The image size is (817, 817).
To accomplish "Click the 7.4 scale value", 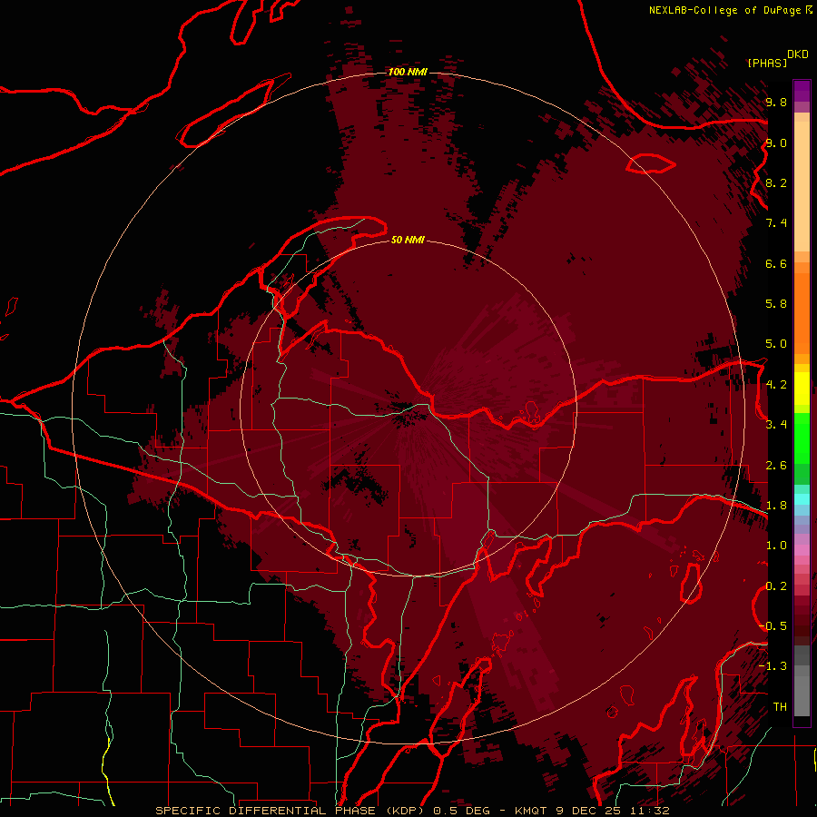I will point(776,223).
